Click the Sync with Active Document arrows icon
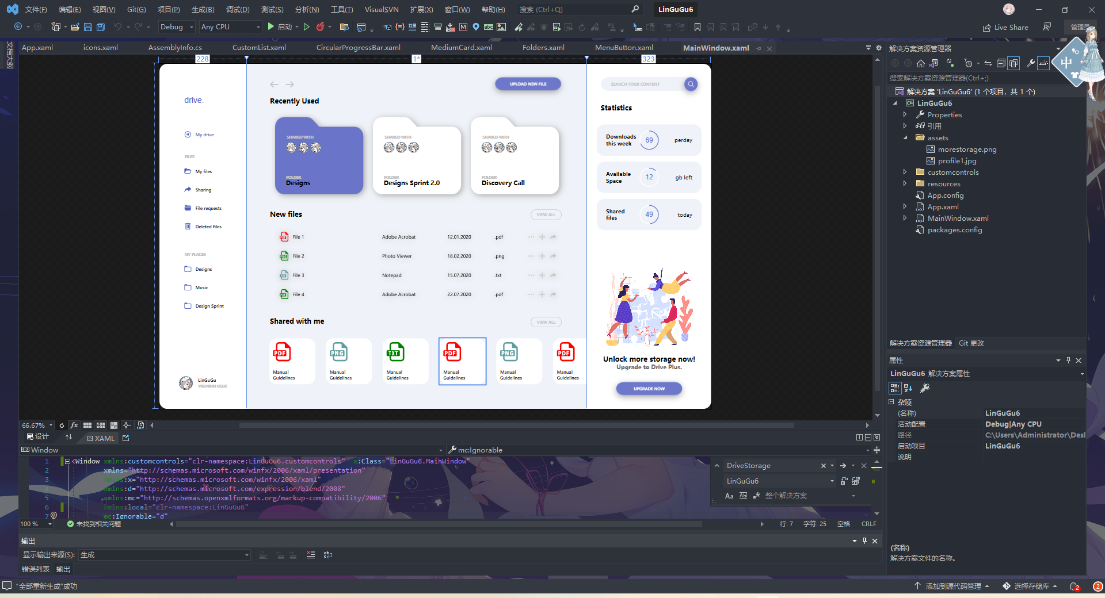The height and width of the screenshot is (598, 1105). [988, 63]
